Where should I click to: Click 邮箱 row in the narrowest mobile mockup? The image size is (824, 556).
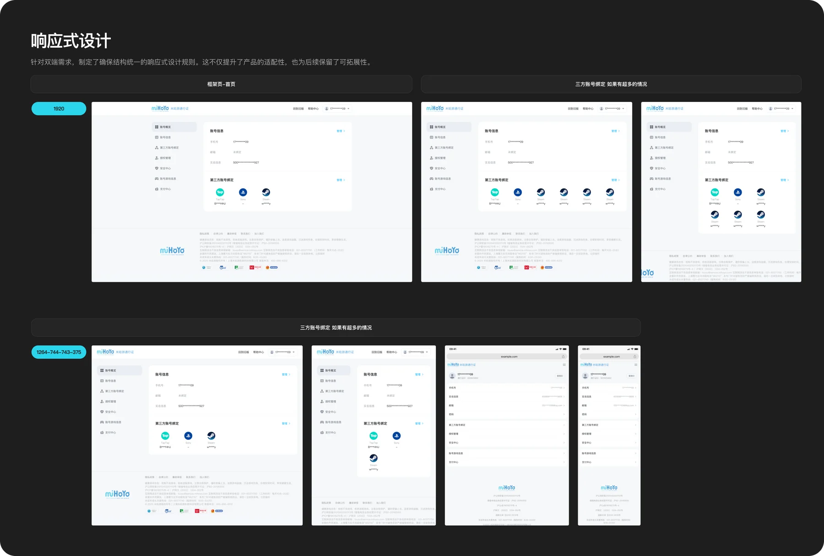(609, 406)
